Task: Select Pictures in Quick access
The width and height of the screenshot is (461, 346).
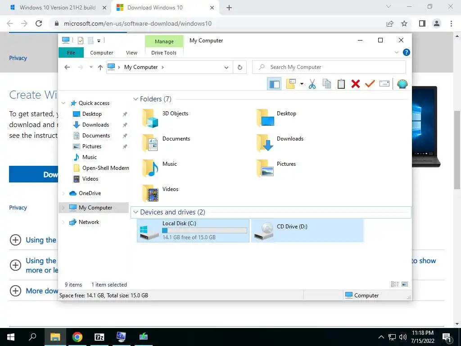Action: coord(92,146)
